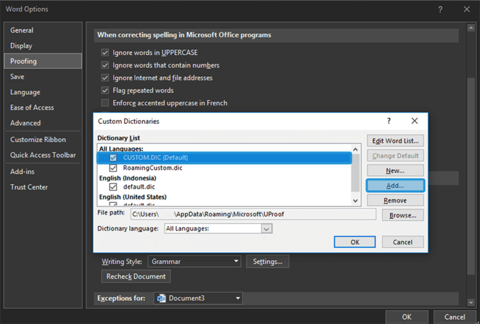480x324 pixels.
Task: Open Ease of Access category
Action: pyautogui.click(x=43, y=107)
